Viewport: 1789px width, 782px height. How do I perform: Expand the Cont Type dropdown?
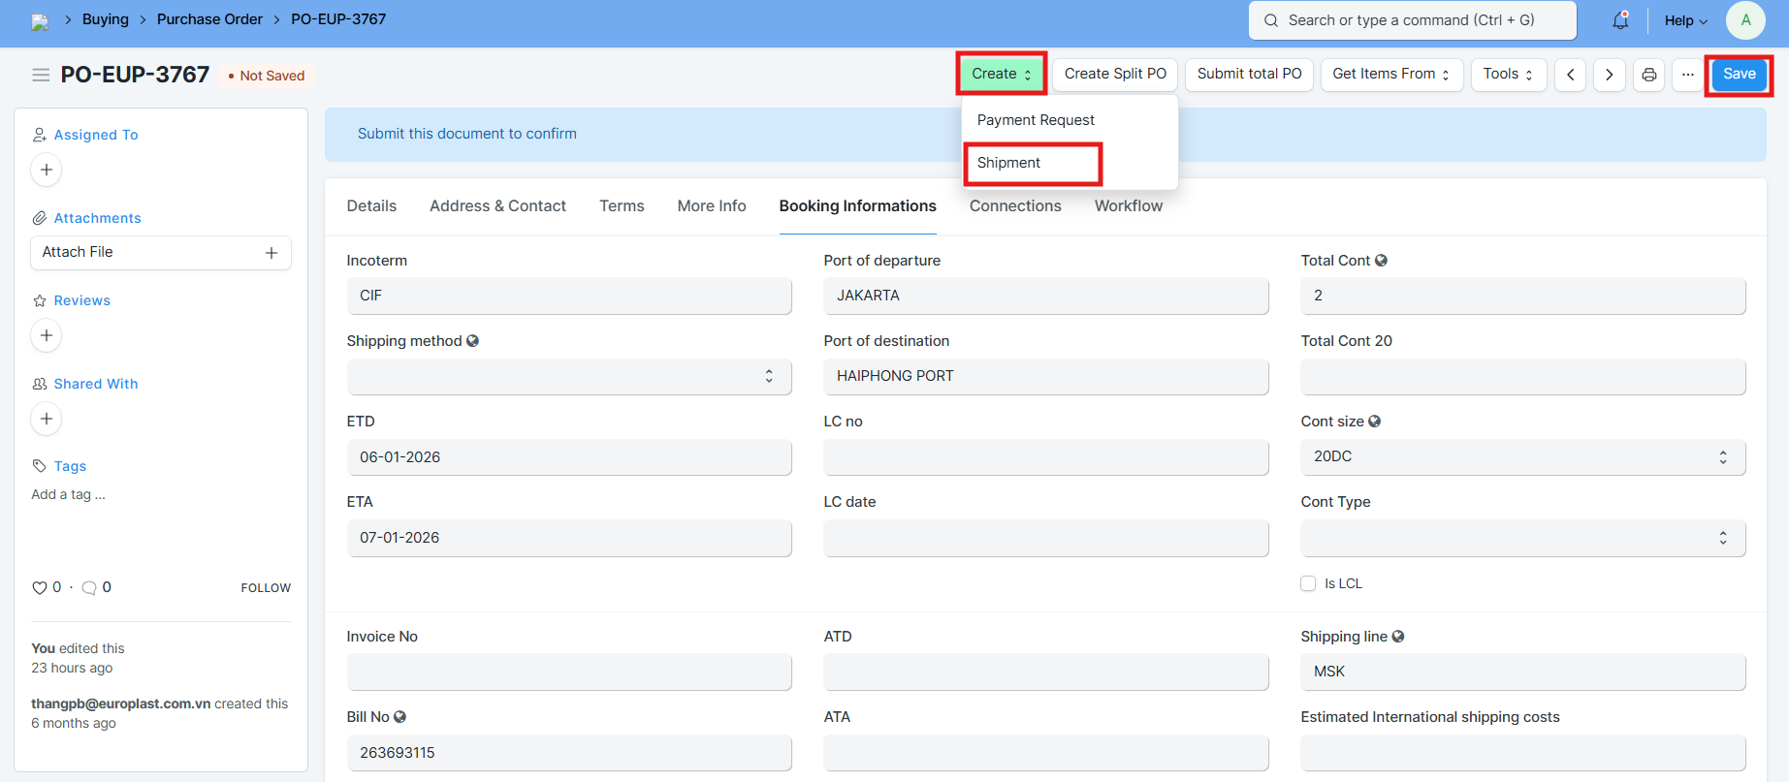point(1522,538)
